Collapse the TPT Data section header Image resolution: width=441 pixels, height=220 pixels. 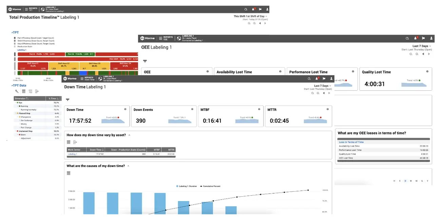click(x=19, y=86)
